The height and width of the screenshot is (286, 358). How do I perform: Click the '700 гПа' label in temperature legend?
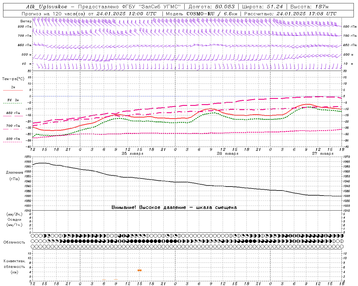(13, 126)
